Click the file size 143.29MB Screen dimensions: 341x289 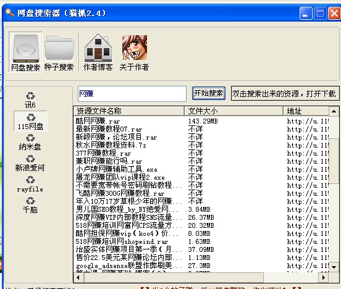(203, 121)
